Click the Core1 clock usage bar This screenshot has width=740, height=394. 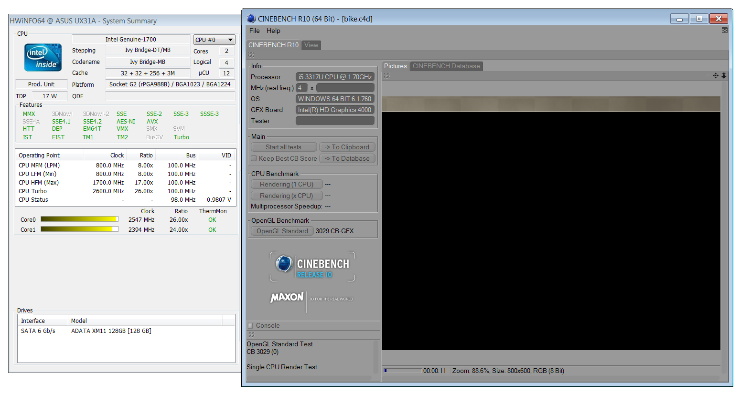[79, 229]
